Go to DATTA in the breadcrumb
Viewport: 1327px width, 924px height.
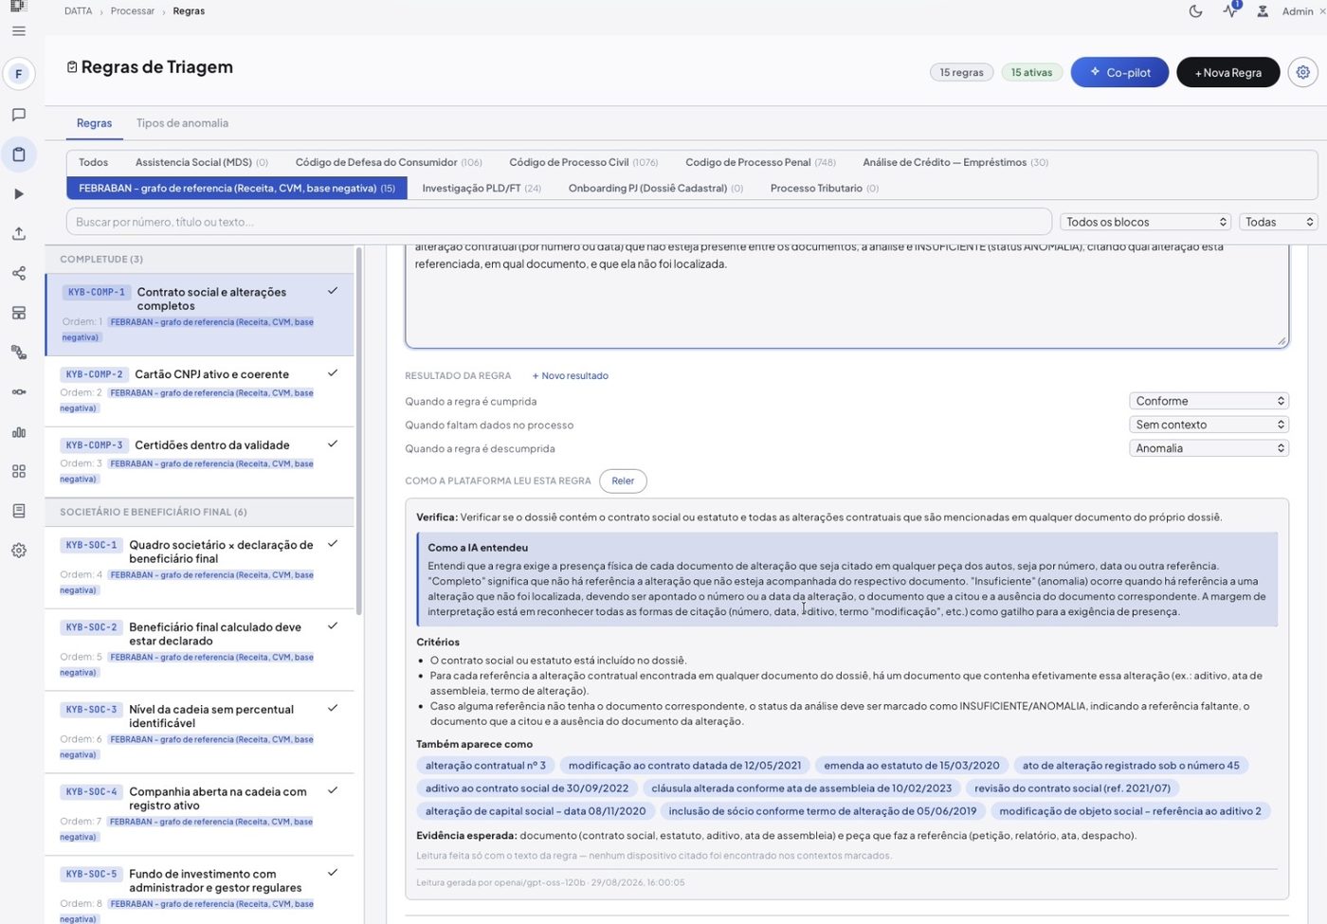(78, 11)
